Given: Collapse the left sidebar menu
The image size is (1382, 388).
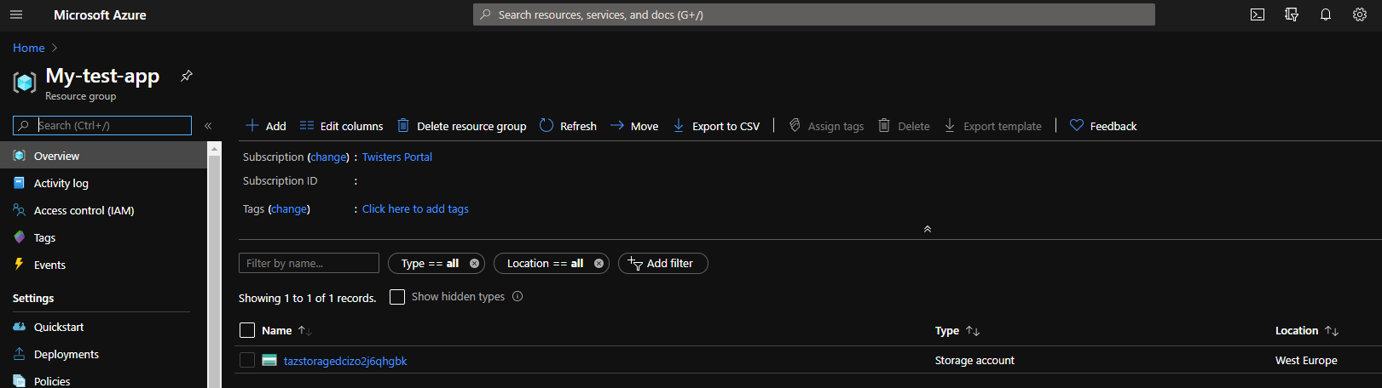Looking at the screenshot, I should click(x=208, y=126).
